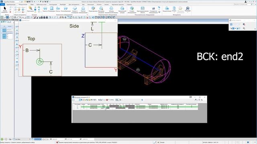Switch to the Конструкции ribbon tab
The height and width of the screenshot is (144, 257).
(53, 4)
